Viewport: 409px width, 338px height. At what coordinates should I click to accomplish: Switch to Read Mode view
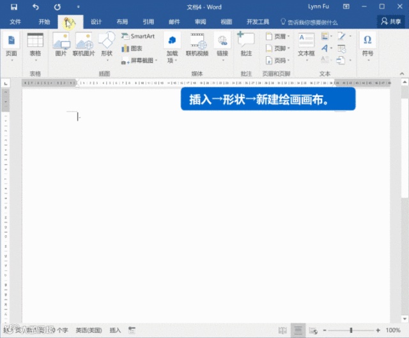282,330
